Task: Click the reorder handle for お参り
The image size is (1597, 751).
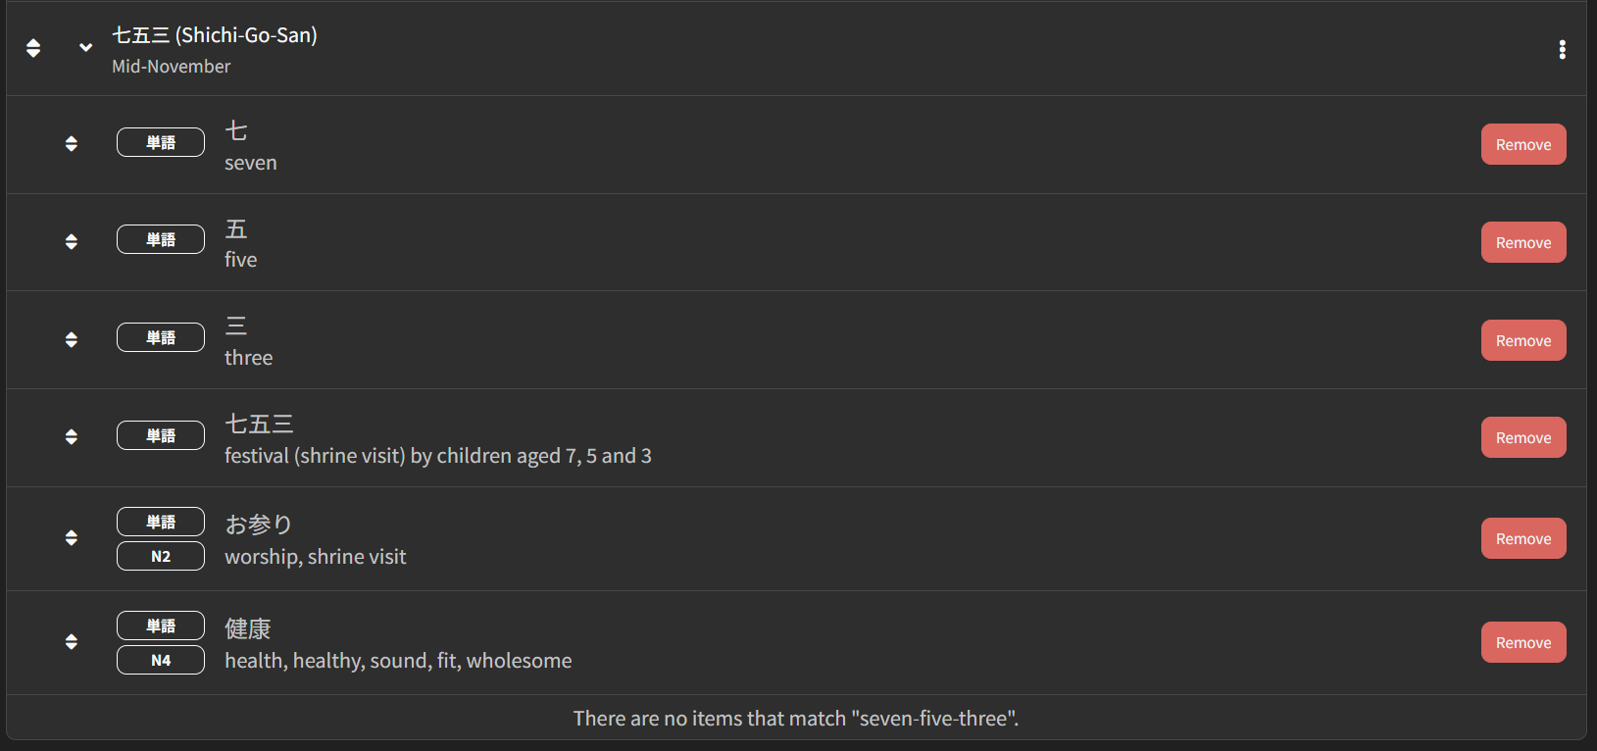Action: point(72,537)
